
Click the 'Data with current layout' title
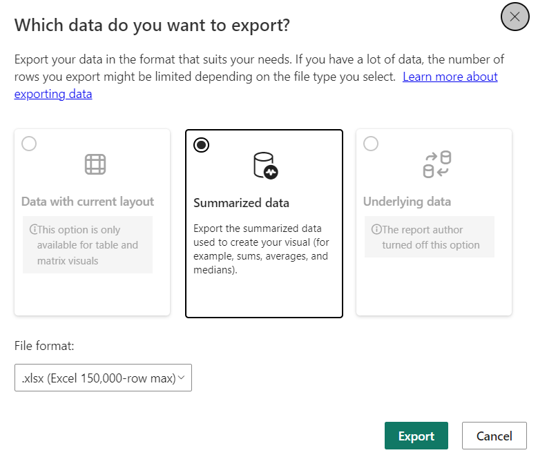click(x=88, y=202)
